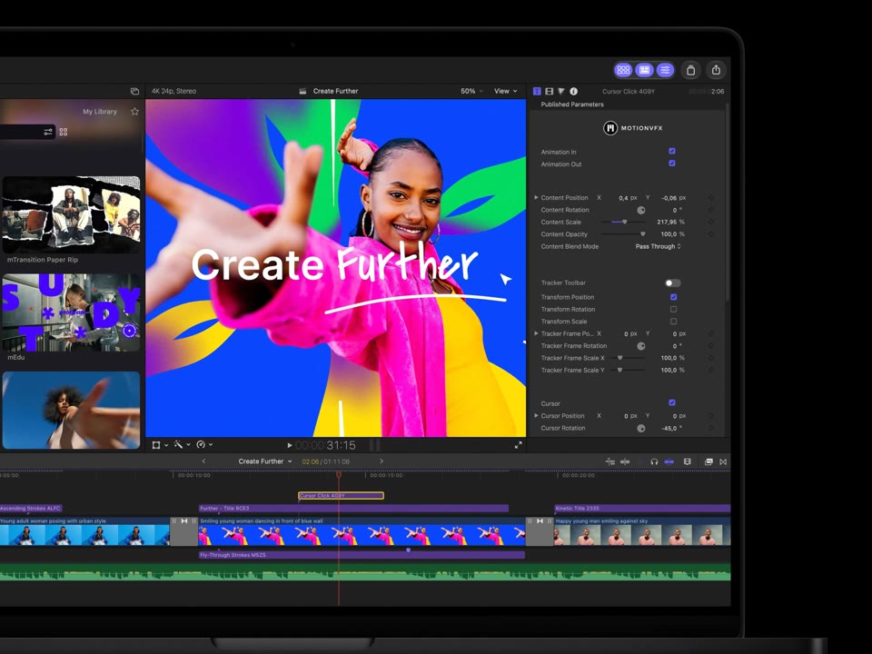Turn on the Tracker Toolbar switch
Screen dimensions: 872x654
(673, 283)
